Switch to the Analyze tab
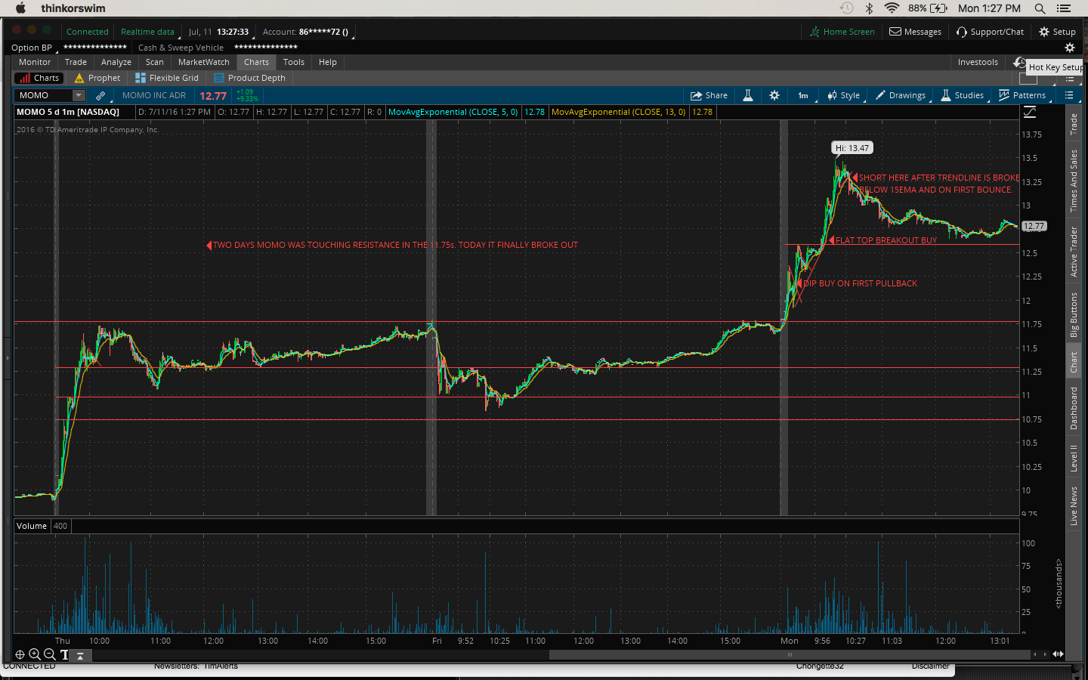1088x680 pixels. point(116,62)
